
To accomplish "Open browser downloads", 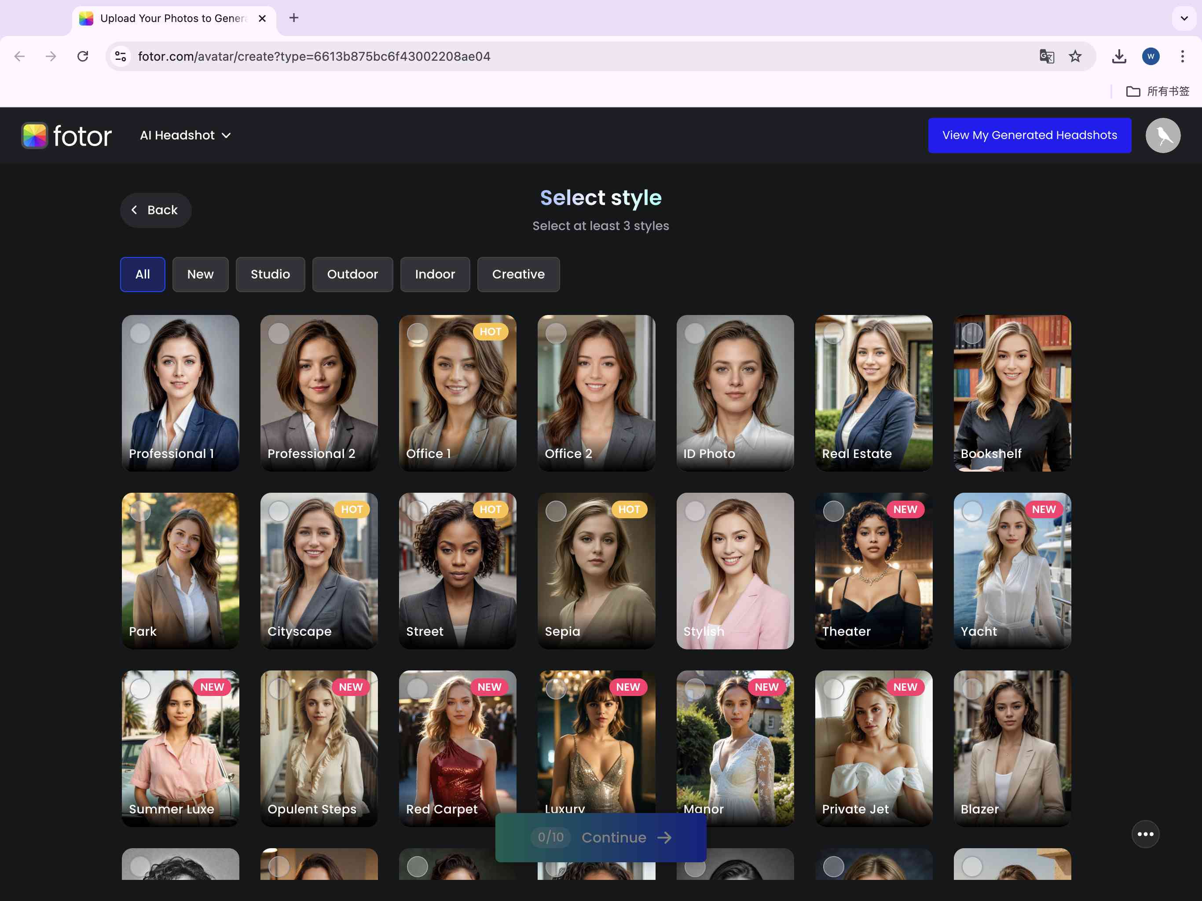I will point(1119,56).
